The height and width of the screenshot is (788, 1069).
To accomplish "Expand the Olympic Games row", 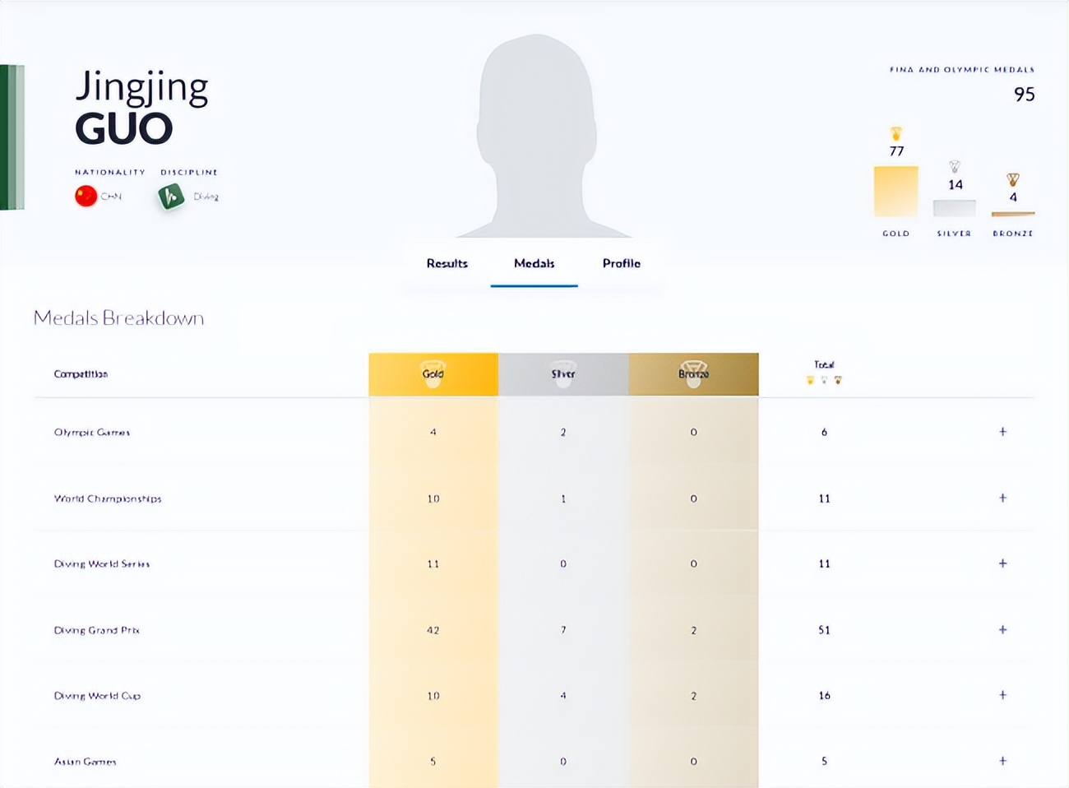I will tap(1002, 432).
